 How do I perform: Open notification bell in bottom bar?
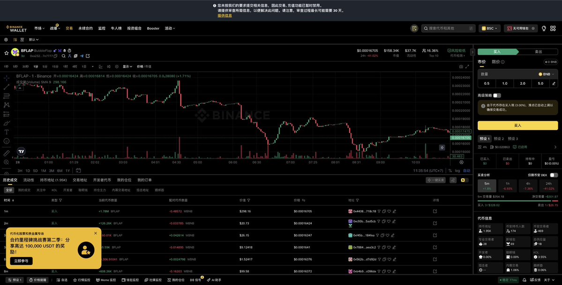pyautogui.click(x=525, y=280)
